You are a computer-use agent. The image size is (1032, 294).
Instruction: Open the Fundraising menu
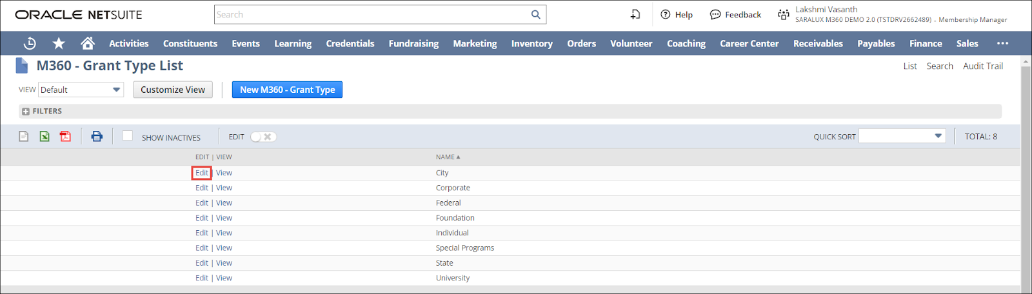click(413, 43)
